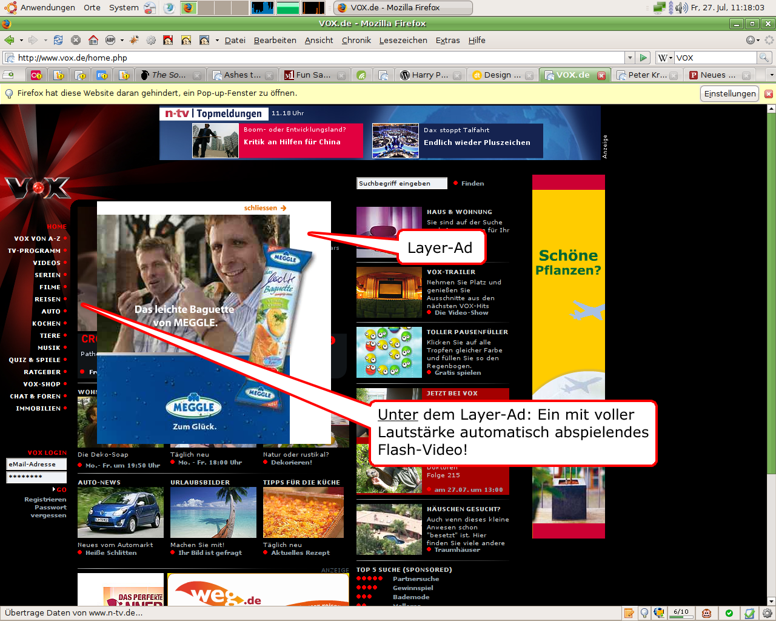Image resolution: width=776 pixels, height=621 pixels.
Task: Click the gear icon in the status bar
Action: pyautogui.click(x=767, y=613)
